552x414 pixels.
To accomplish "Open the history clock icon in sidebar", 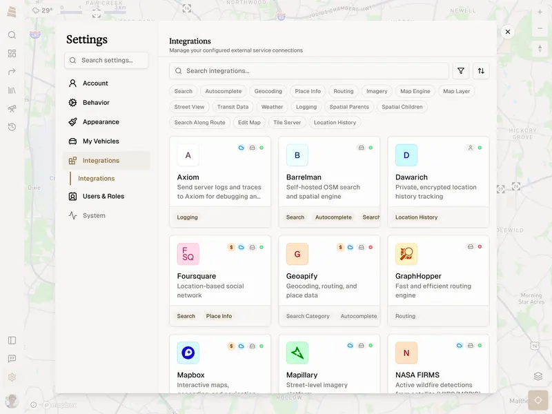I will [12, 127].
